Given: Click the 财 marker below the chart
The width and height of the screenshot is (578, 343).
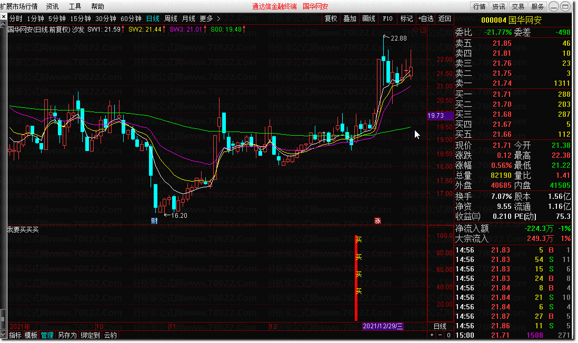Looking at the screenshot, I should (154, 220).
